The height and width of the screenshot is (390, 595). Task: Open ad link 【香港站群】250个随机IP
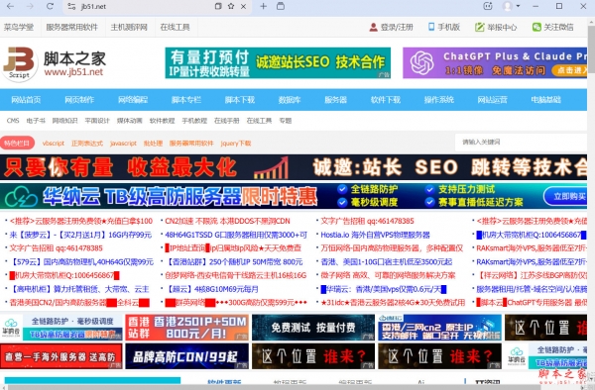pyautogui.click(x=234, y=261)
